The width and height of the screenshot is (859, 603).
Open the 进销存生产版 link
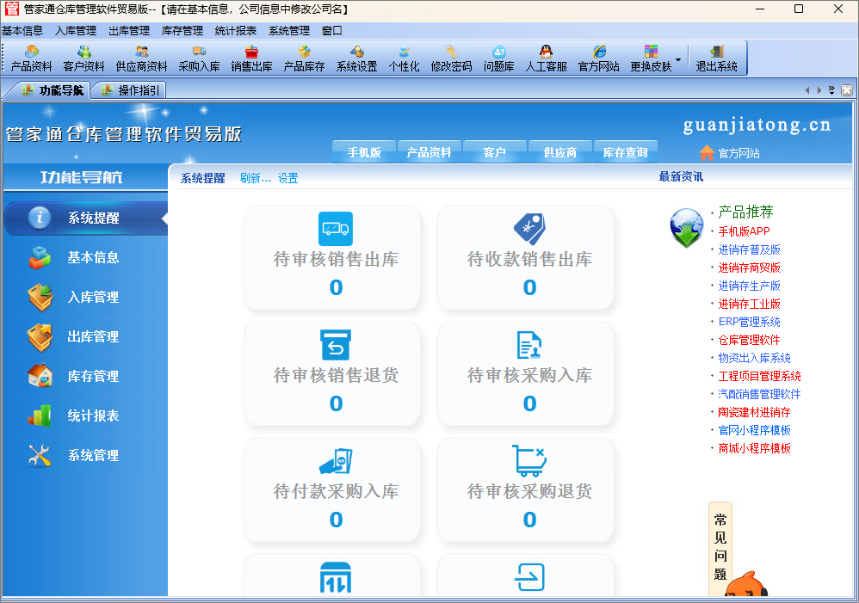point(749,286)
